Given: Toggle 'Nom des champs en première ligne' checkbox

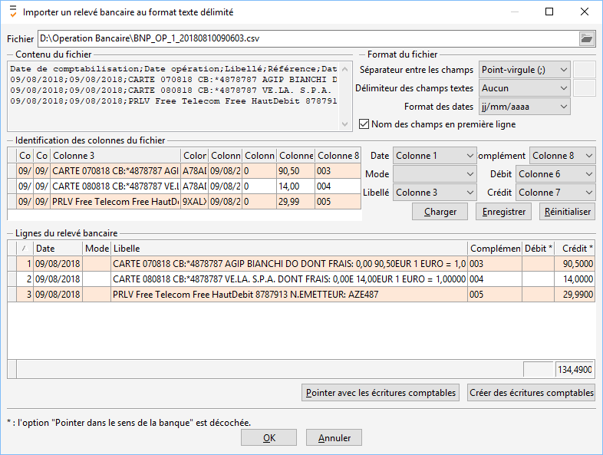Looking at the screenshot, I should (364, 124).
